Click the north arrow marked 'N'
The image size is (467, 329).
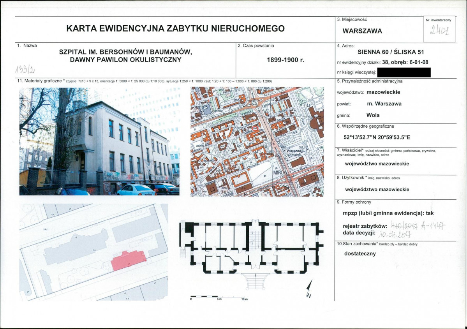click(x=309, y=289)
